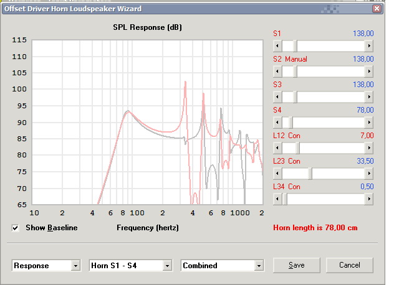This screenshot has width=399, height=285.
Task: Click the L12 slider thumb
Action: pyautogui.click(x=297, y=148)
